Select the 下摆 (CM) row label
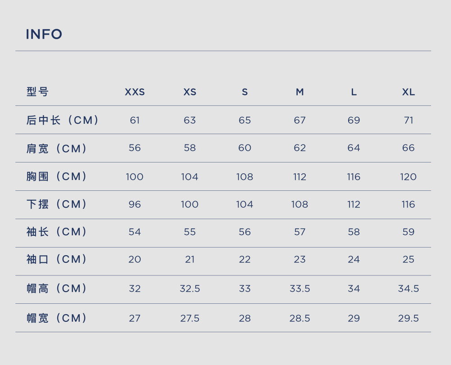 (56, 204)
